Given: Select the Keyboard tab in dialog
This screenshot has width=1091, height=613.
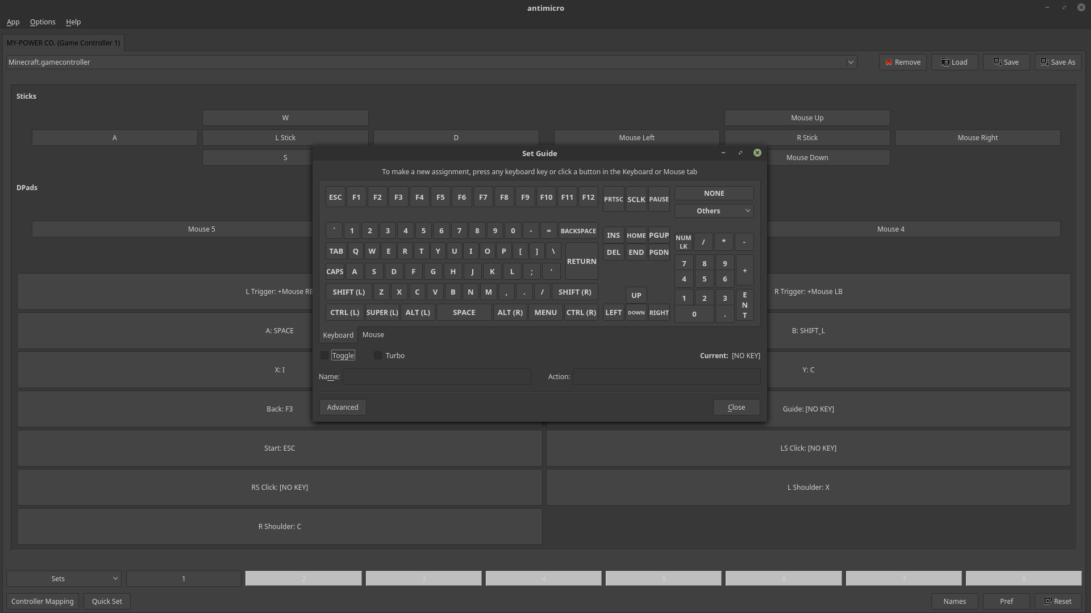Looking at the screenshot, I should pos(338,335).
